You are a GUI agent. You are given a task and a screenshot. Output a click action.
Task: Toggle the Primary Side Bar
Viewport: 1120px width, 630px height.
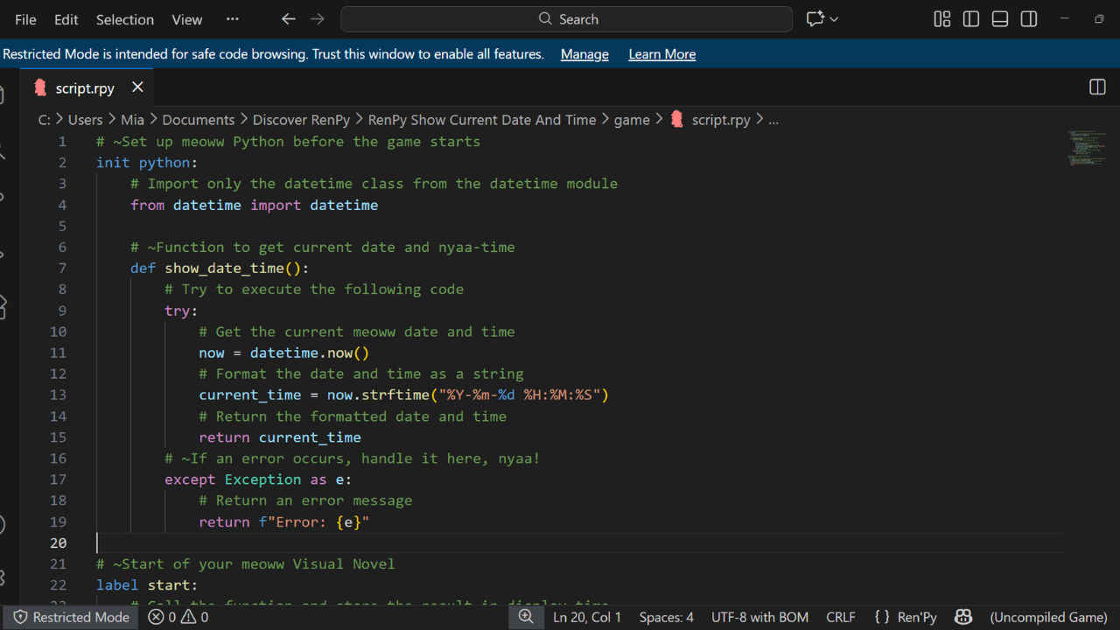[x=971, y=19]
